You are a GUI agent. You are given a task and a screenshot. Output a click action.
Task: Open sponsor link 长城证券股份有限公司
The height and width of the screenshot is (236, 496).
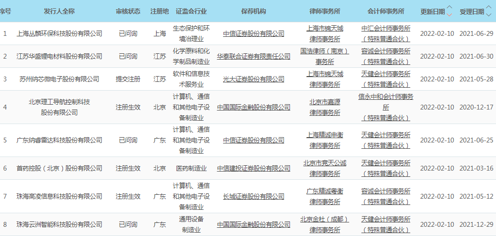tap(254, 196)
